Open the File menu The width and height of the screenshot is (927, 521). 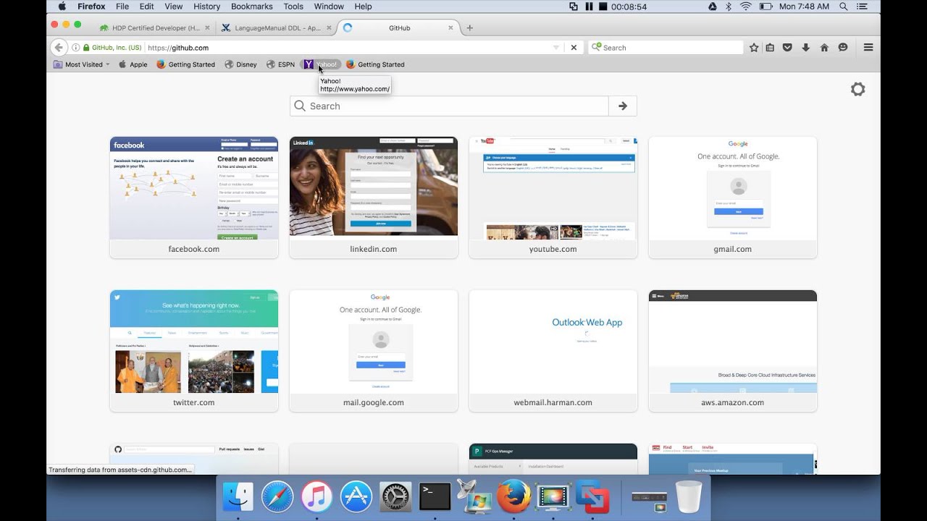[122, 7]
